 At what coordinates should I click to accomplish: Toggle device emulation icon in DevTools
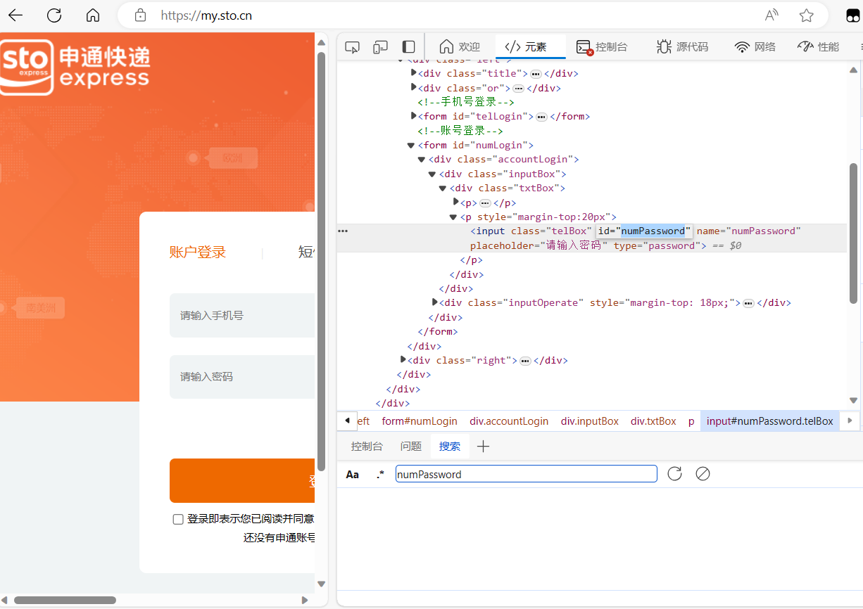tap(381, 47)
